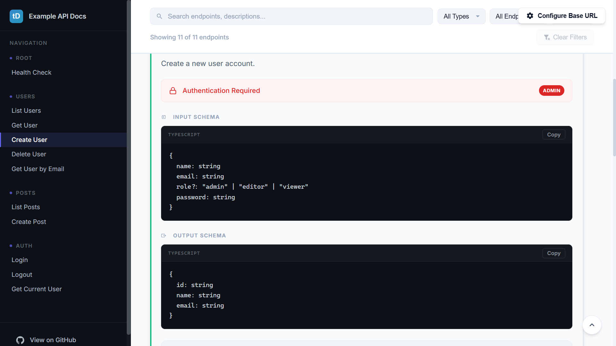This screenshot has width=616, height=346.
Task: Click Example API Docs title
Action: click(x=57, y=16)
